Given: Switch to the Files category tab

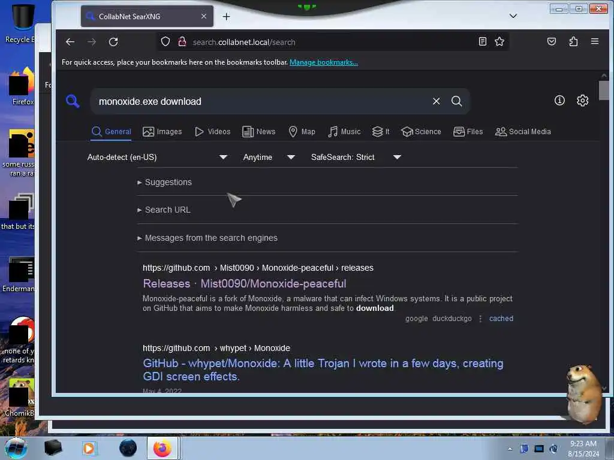Looking at the screenshot, I should 468,132.
